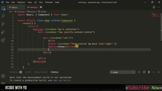This screenshot has height=91, width=162.
Task: Click the 'return' keyword on line 5
Action: (x=32, y=26)
